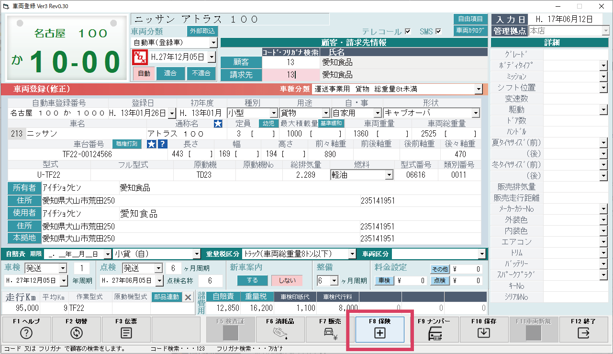Click the NOx red icon
This screenshot has width=613, height=354.
(139, 57)
